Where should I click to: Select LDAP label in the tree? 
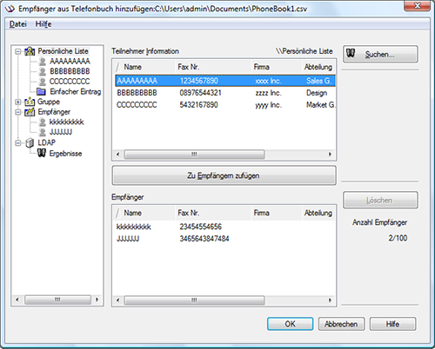(46, 142)
